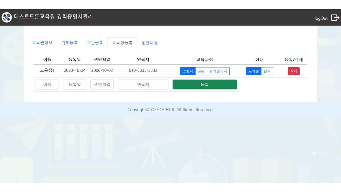This screenshot has height=192, width=341.
Task: Select the 교육생등록 tab
Action: pyautogui.click(x=122, y=43)
